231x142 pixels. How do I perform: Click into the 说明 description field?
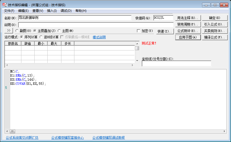tap(96, 25)
